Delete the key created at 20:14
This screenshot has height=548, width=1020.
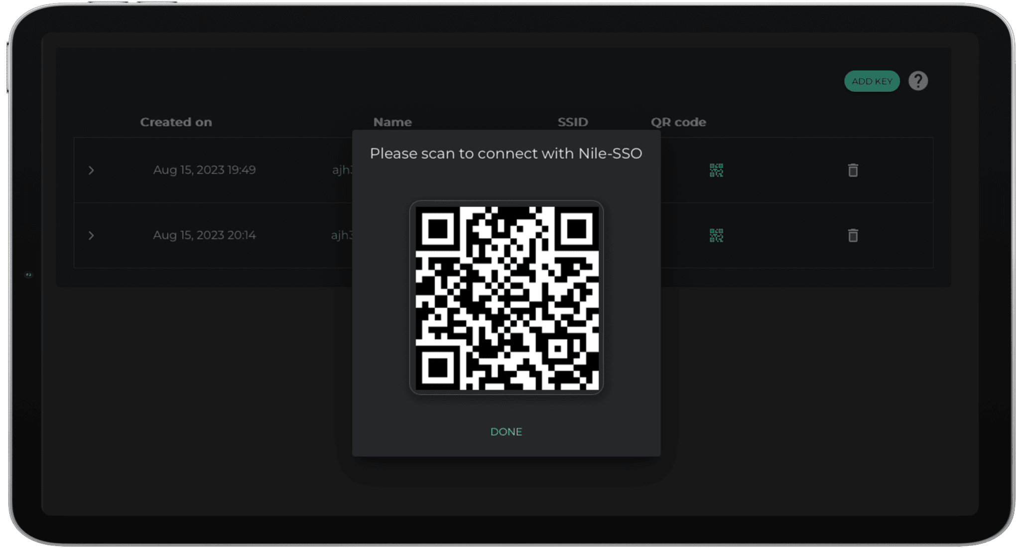tap(853, 235)
